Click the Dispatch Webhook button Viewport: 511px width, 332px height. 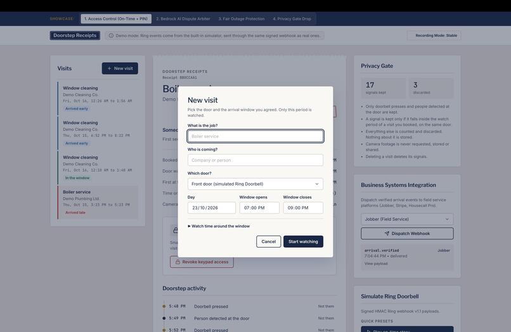[407, 233]
